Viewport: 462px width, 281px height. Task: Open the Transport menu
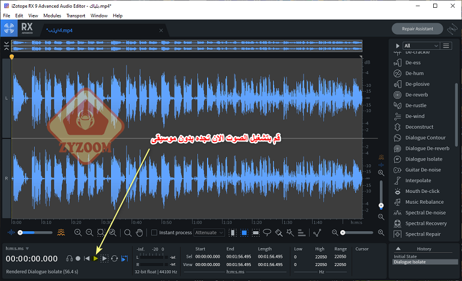(76, 16)
